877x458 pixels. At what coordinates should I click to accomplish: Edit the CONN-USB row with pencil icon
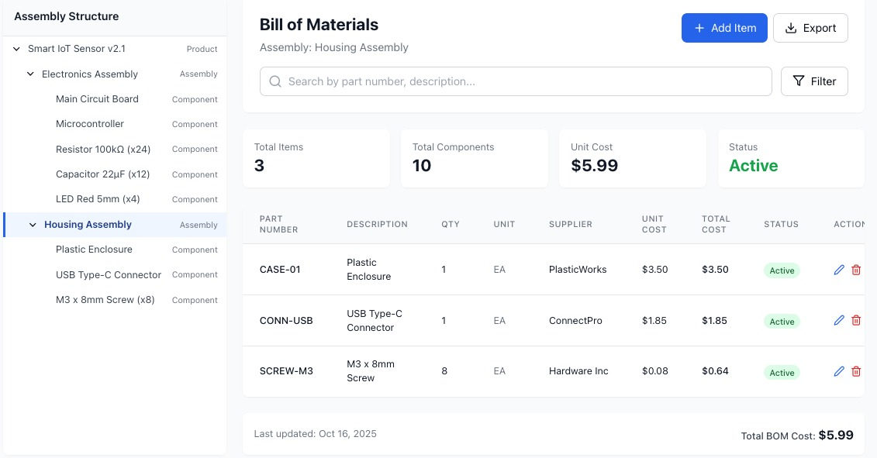pyautogui.click(x=838, y=321)
